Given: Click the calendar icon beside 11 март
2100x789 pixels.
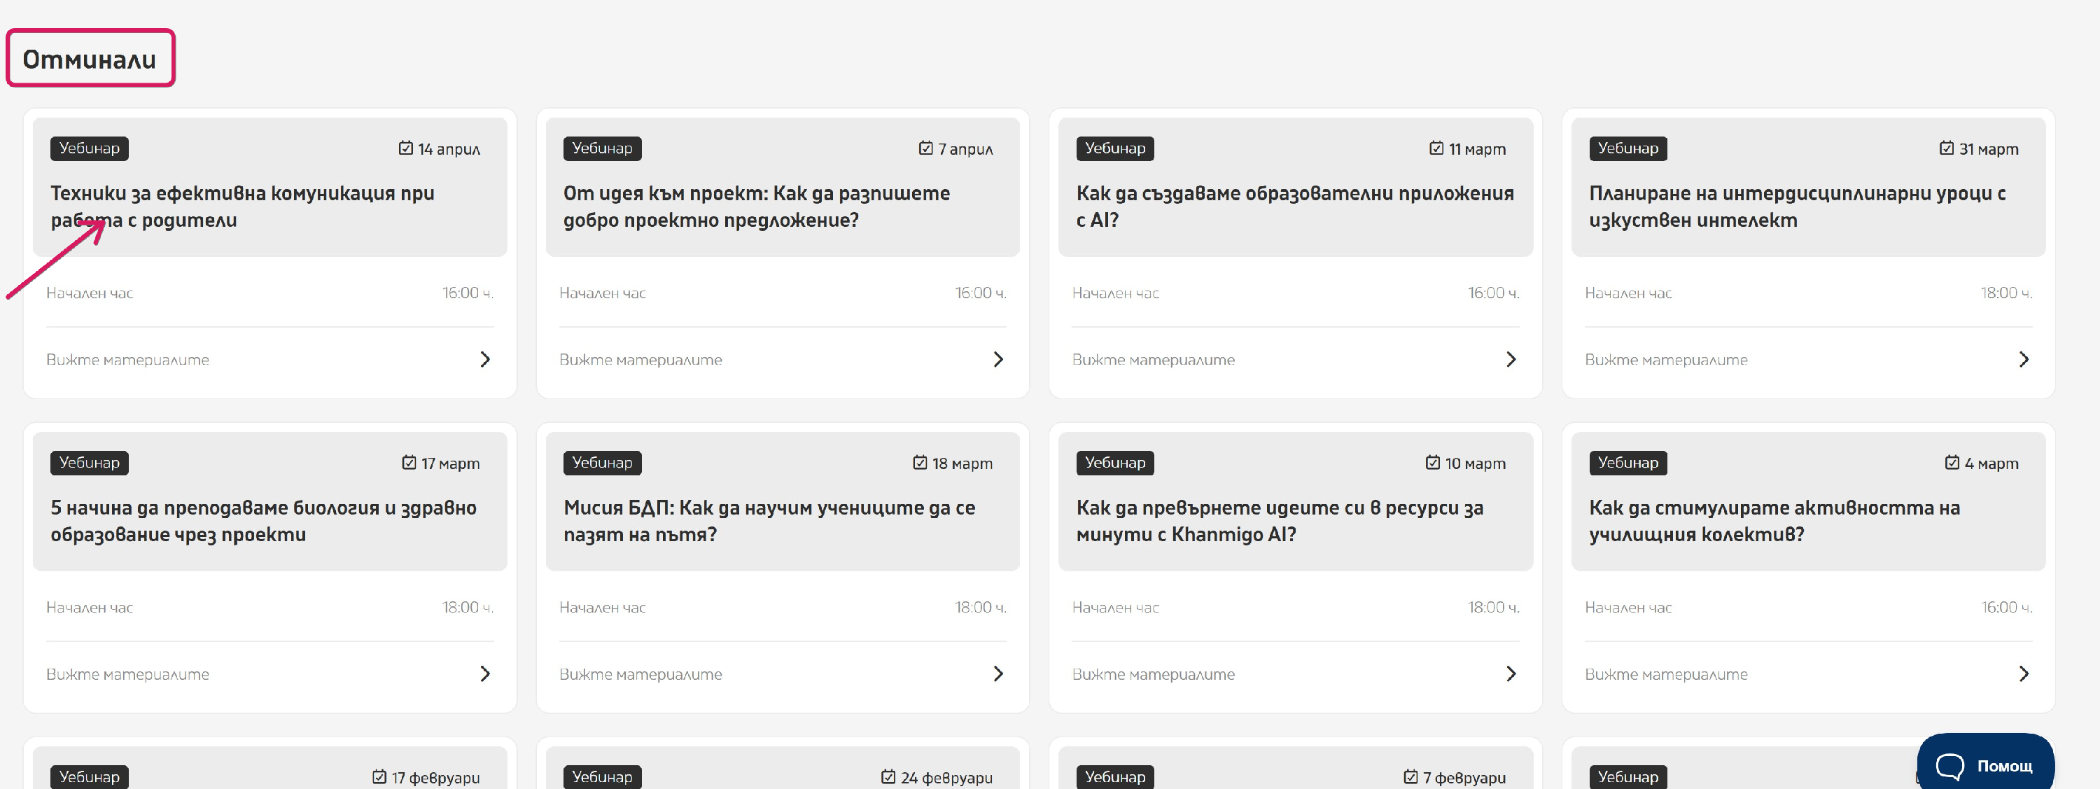Looking at the screenshot, I should click(1436, 148).
